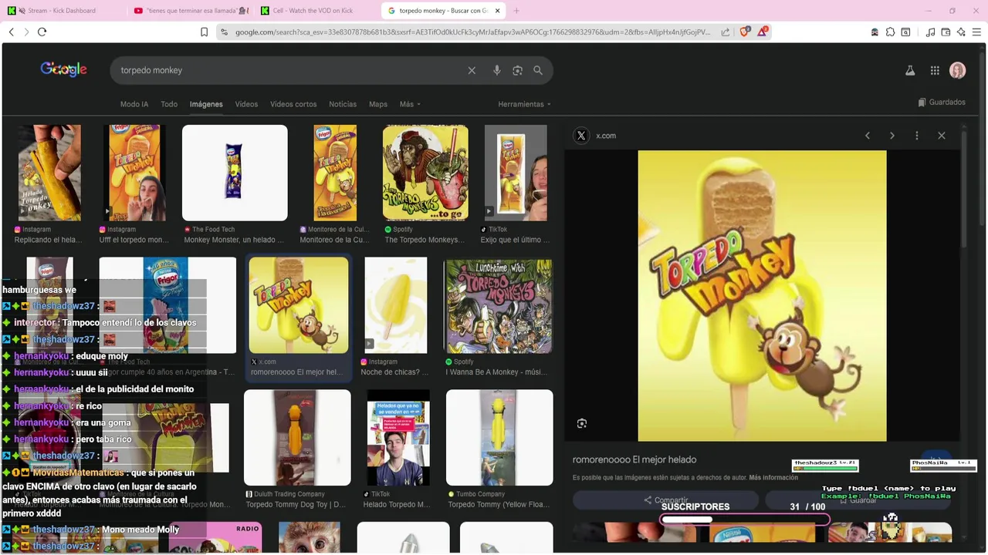
Task: Click the site info icon in the address bar
Action: 224,32
